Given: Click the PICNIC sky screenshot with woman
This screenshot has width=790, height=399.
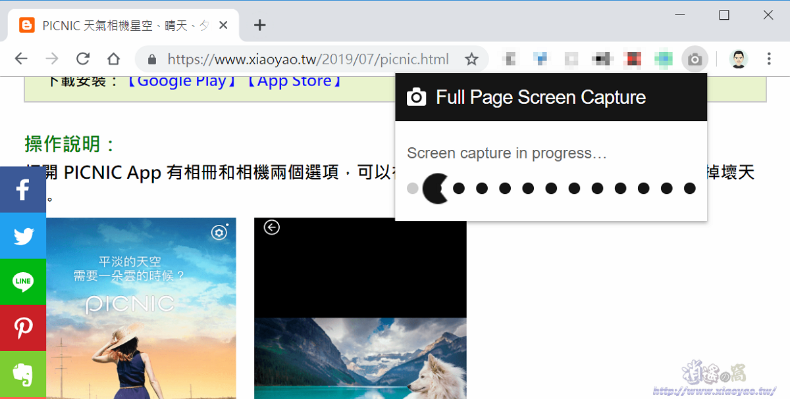Looking at the screenshot, I should [141, 308].
